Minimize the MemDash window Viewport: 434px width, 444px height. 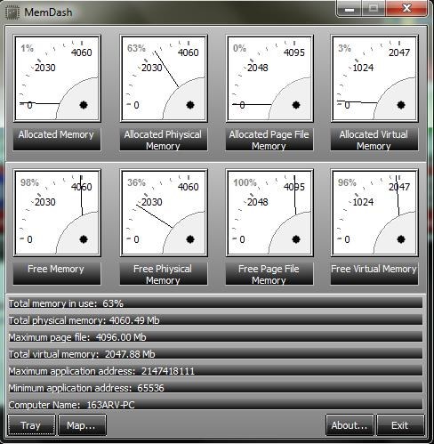click(350, 9)
